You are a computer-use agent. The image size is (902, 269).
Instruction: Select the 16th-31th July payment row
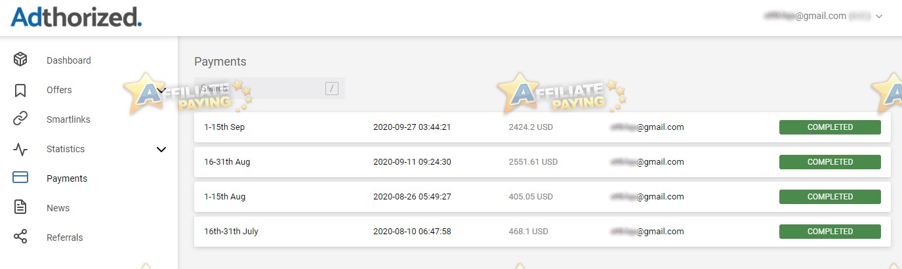[543, 232]
